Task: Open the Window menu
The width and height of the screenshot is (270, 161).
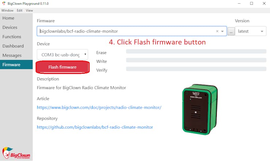Action: [x=7, y=11]
